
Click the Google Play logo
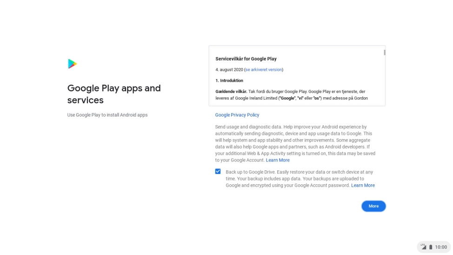pos(72,64)
